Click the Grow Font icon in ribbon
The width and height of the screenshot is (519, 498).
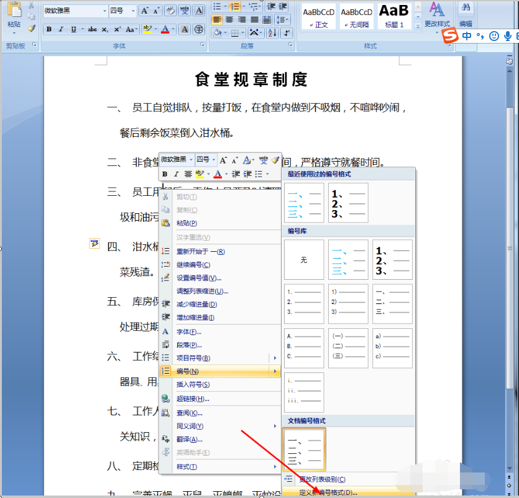[145, 11]
